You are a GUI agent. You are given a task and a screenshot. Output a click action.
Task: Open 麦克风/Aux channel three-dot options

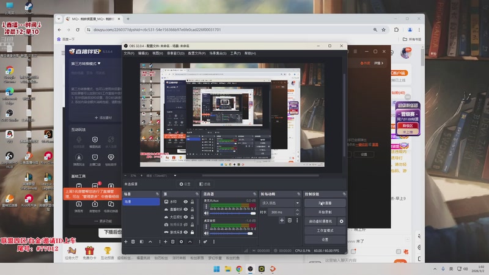[x=206, y=207]
